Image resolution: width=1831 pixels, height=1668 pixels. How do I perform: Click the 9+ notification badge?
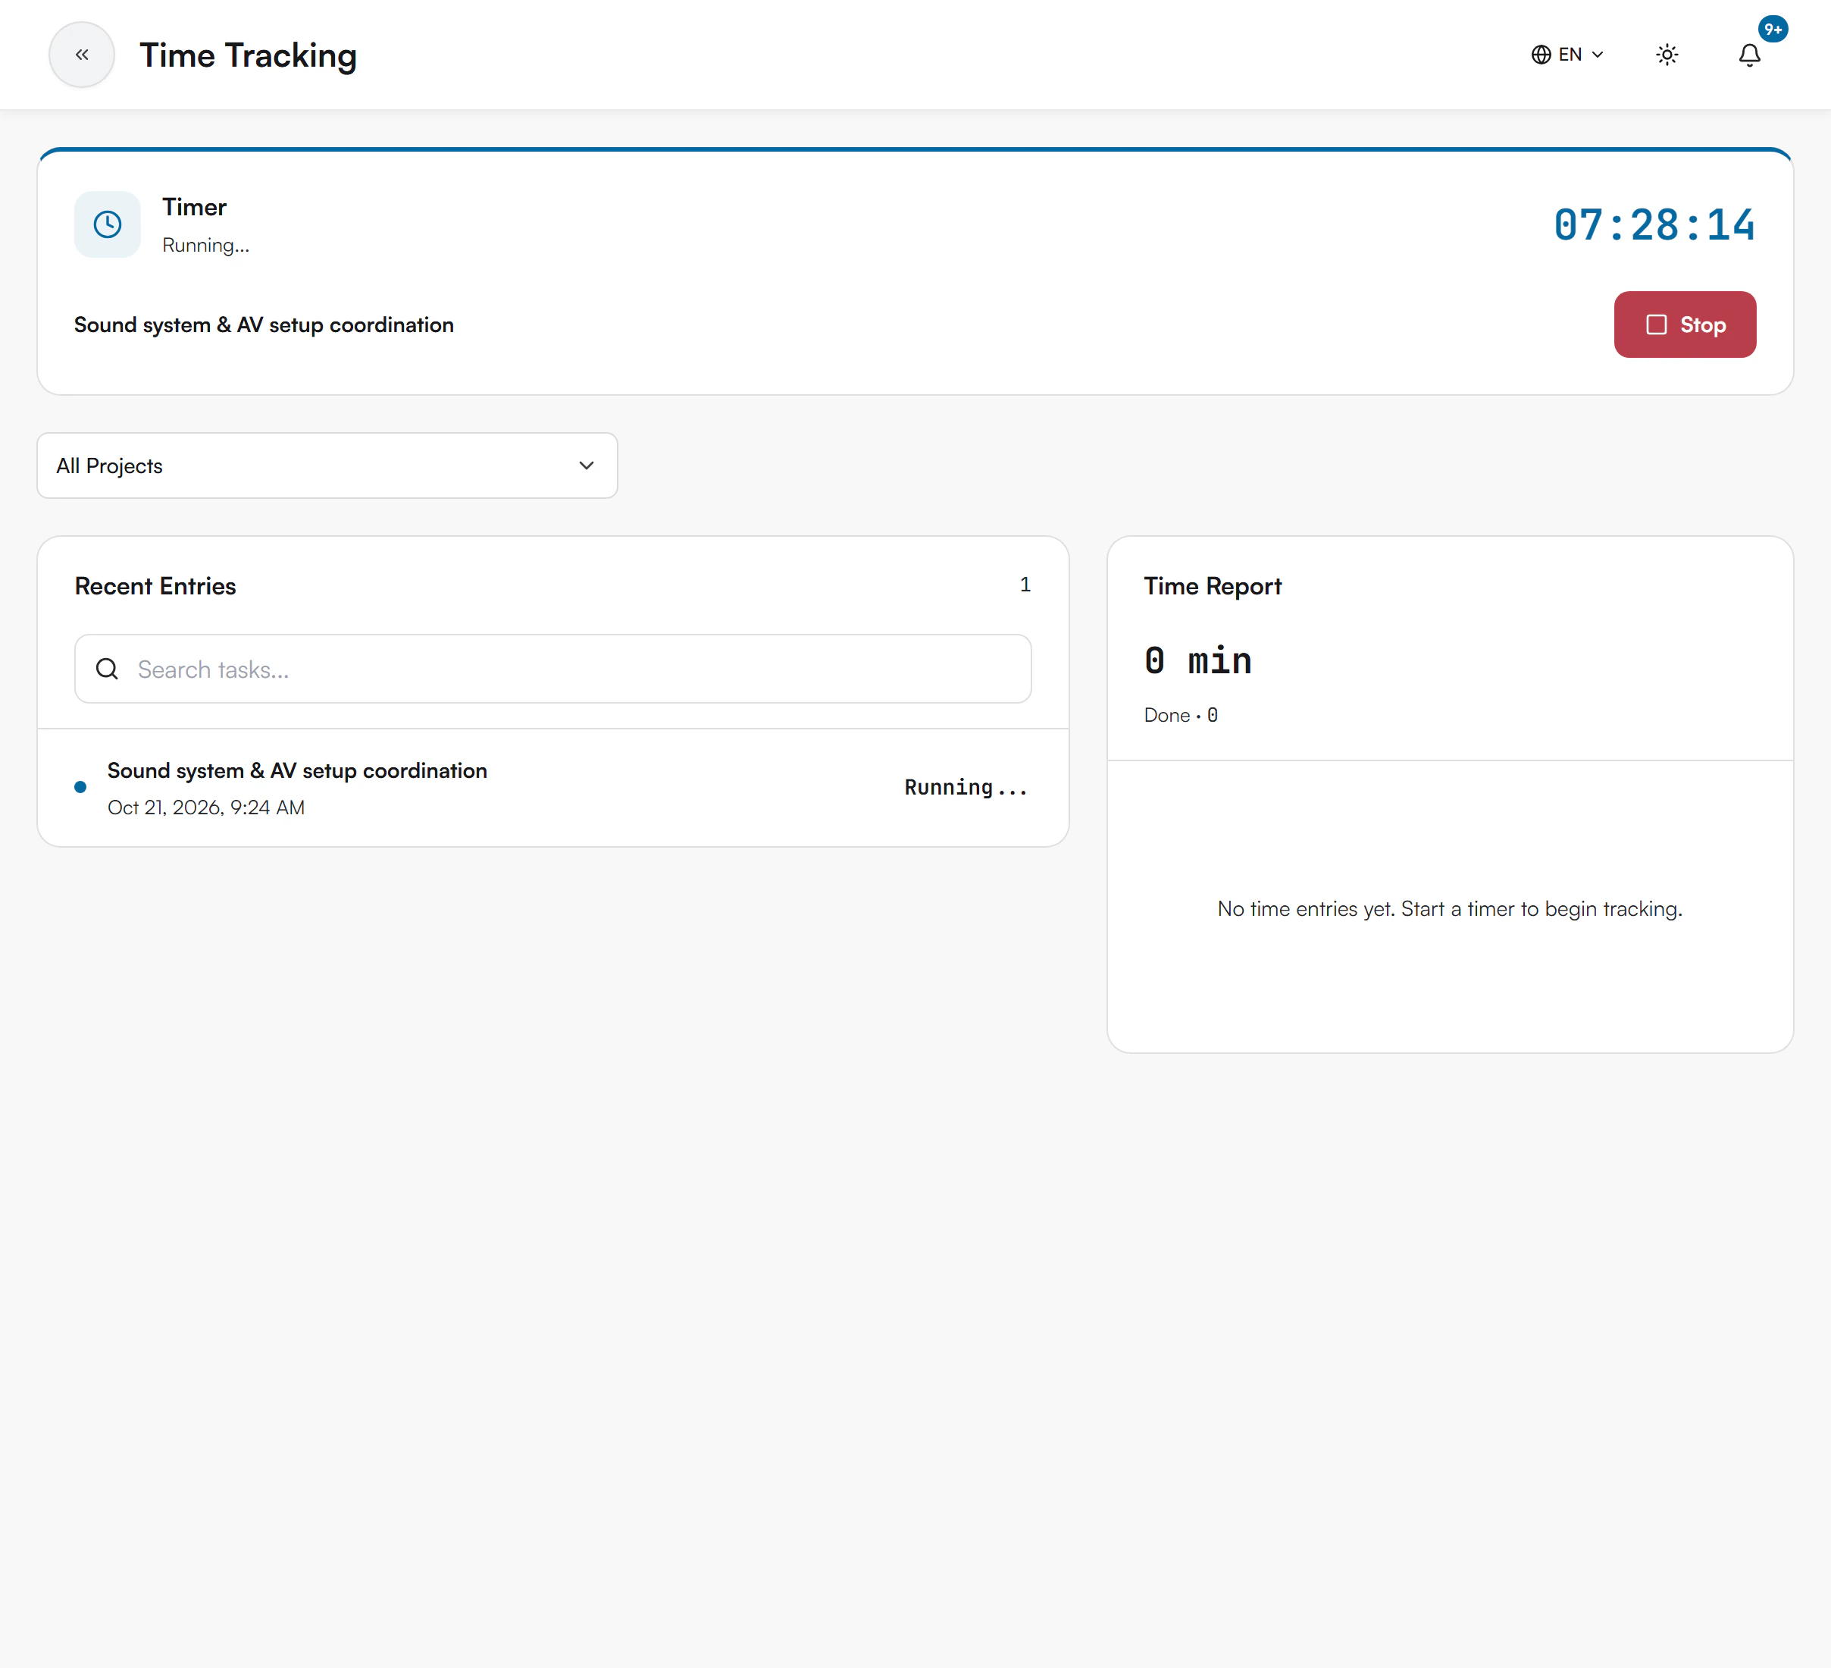tap(1772, 29)
